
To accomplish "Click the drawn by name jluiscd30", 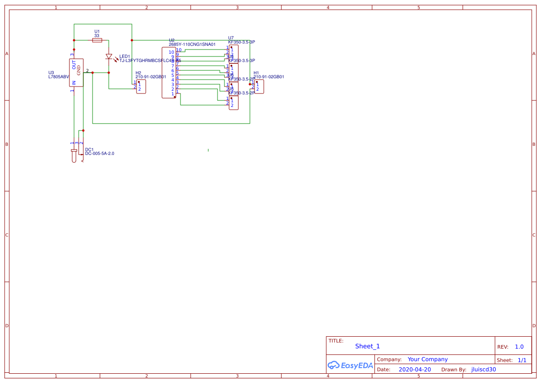I will pyautogui.click(x=483, y=369).
